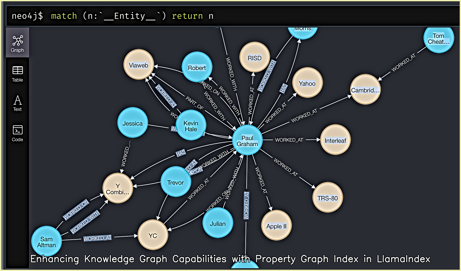Viewport: 461px width, 271px height.
Task: Select the Julian node
Action: [218, 223]
